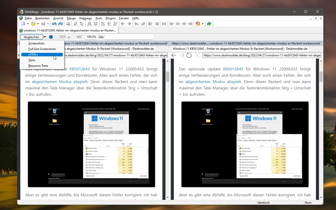The width and height of the screenshot is (336, 210).
Task: Focus the UA user agent input field
Action: tap(129, 37)
